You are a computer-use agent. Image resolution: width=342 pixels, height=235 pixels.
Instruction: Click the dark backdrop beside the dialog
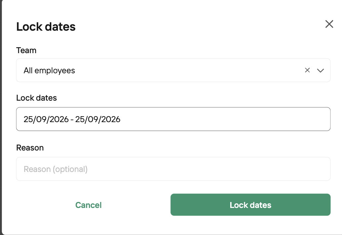pyautogui.click(x=1, y=117)
